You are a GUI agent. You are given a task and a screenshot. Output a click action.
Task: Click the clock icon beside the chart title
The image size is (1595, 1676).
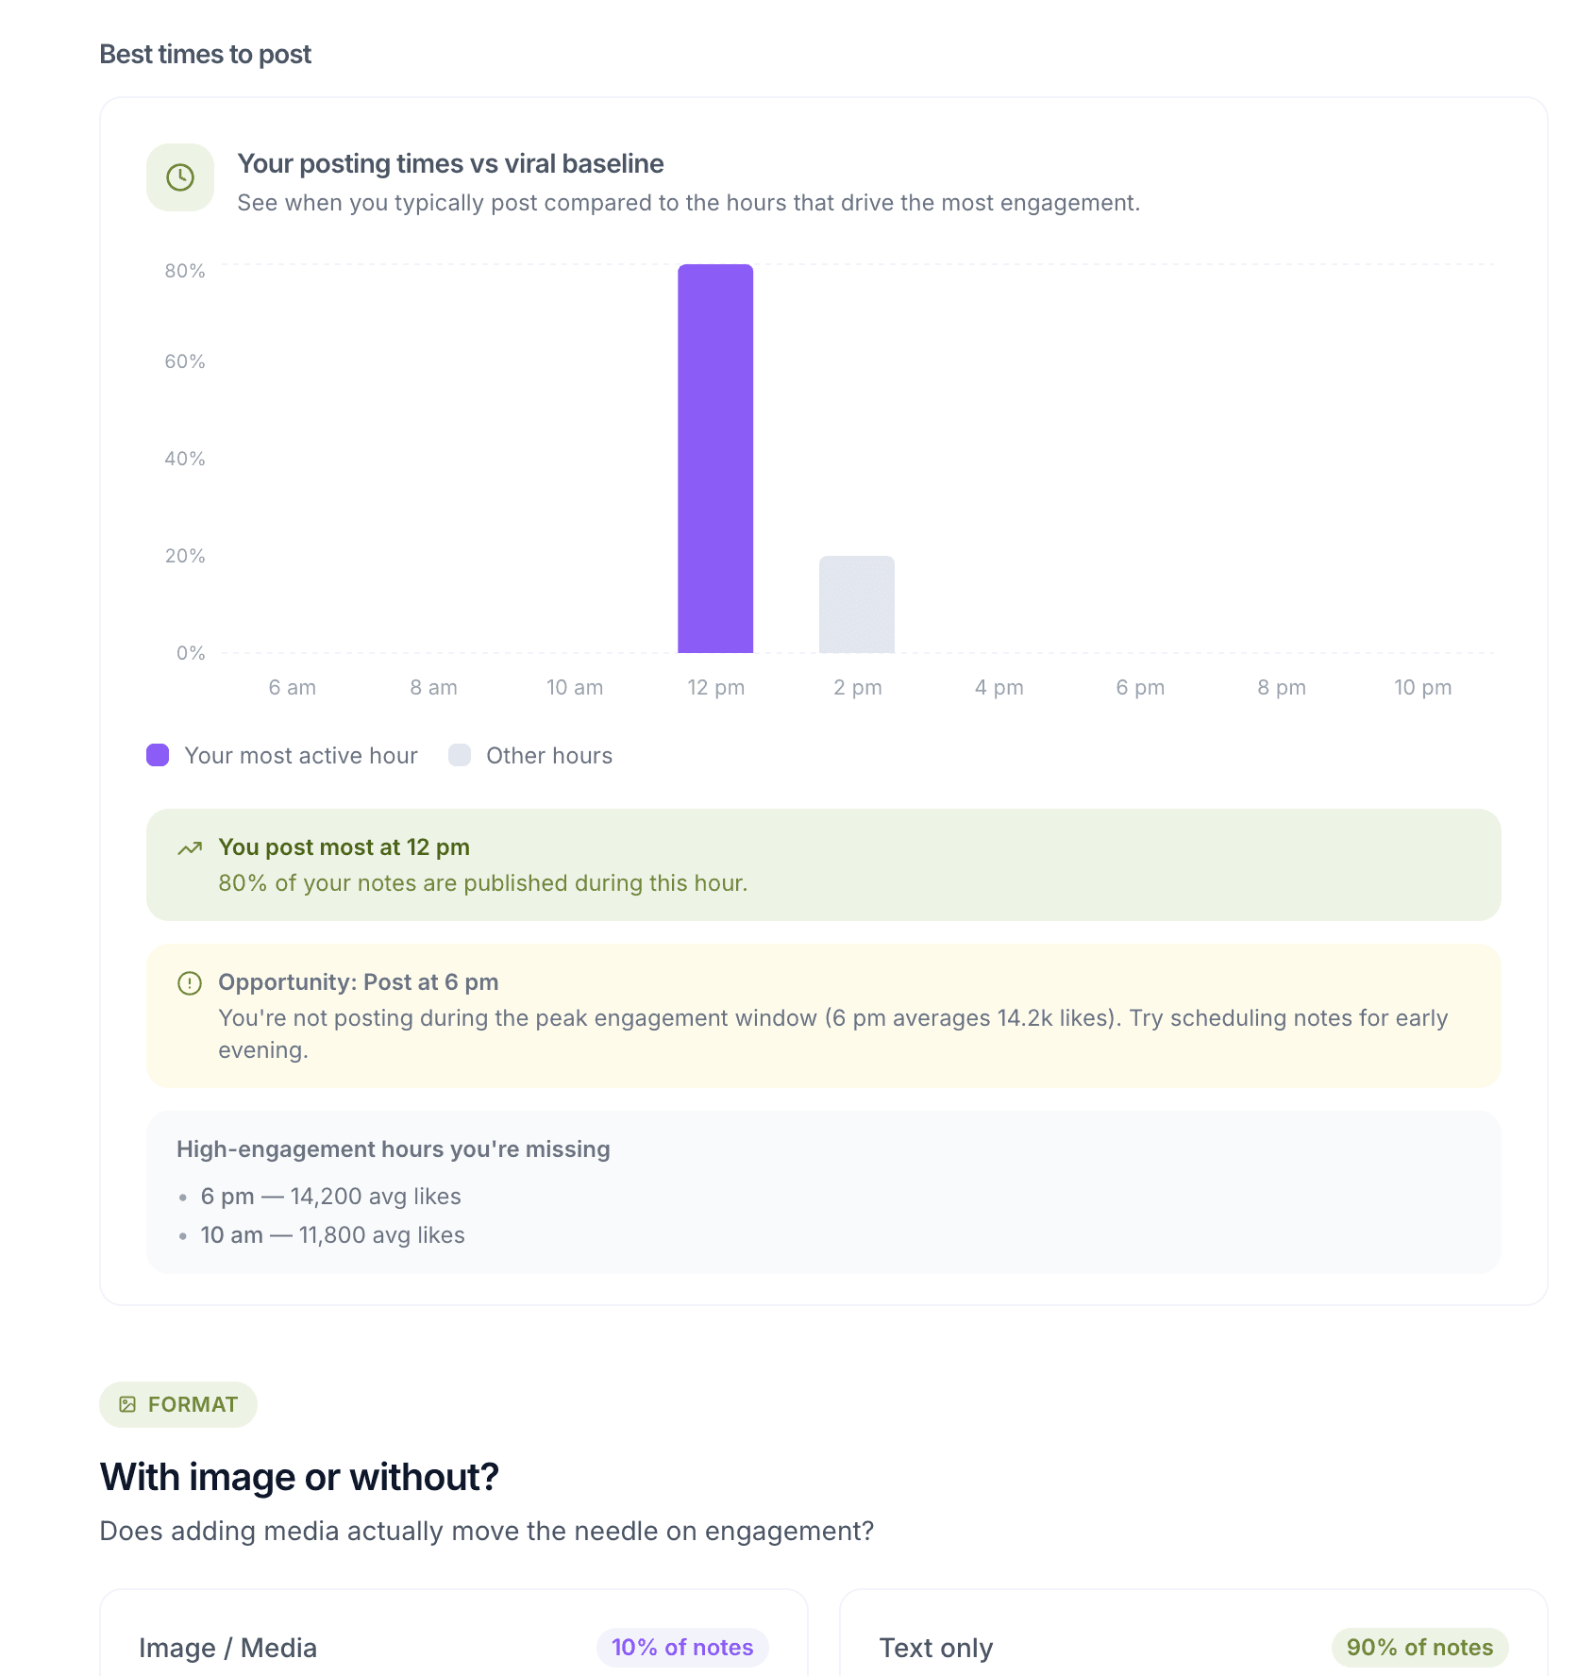tap(179, 176)
